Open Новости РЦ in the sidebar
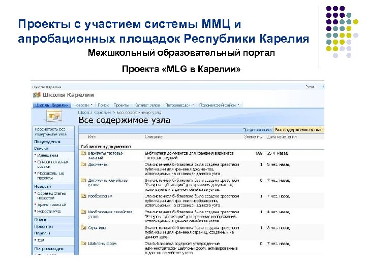 (49, 211)
